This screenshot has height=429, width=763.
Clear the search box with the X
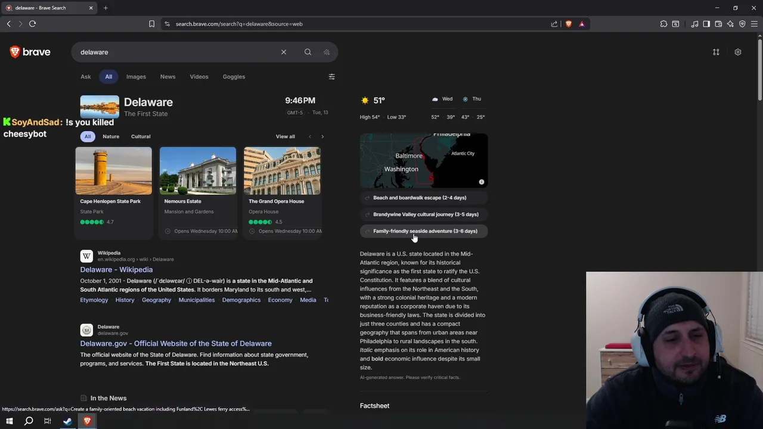tap(284, 52)
